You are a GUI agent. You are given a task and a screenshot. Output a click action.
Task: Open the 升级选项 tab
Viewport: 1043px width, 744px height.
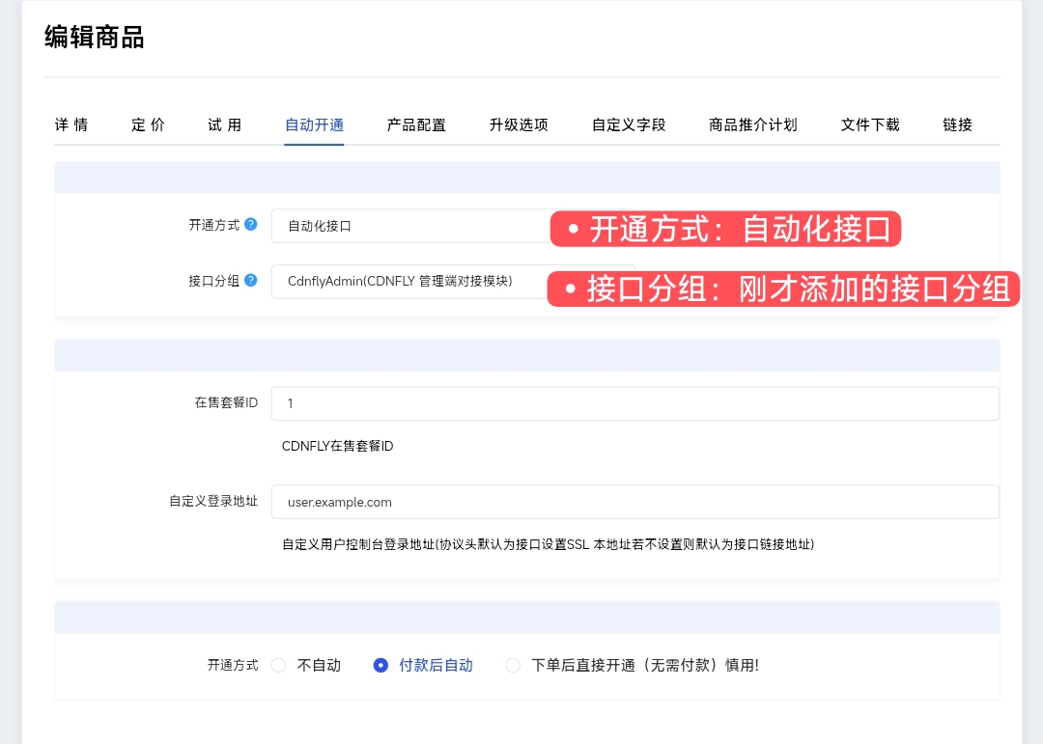[519, 124]
